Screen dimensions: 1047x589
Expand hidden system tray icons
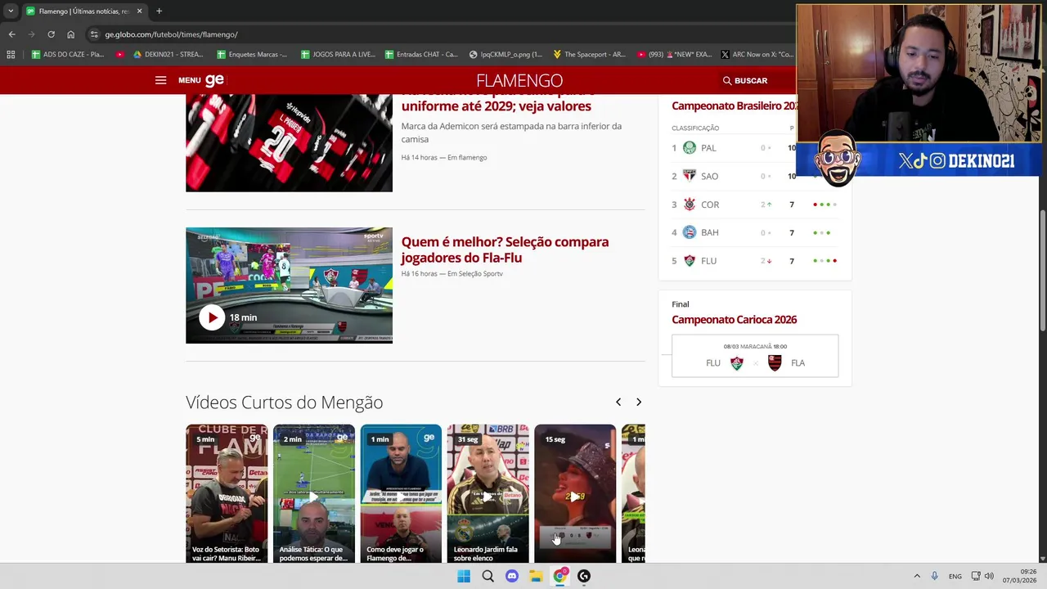click(917, 576)
